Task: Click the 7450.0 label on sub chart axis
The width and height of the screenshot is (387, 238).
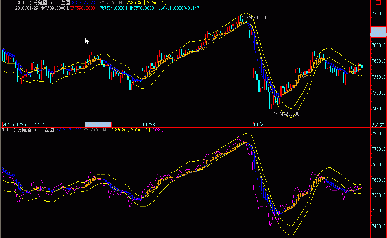Action: (x=378, y=226)
